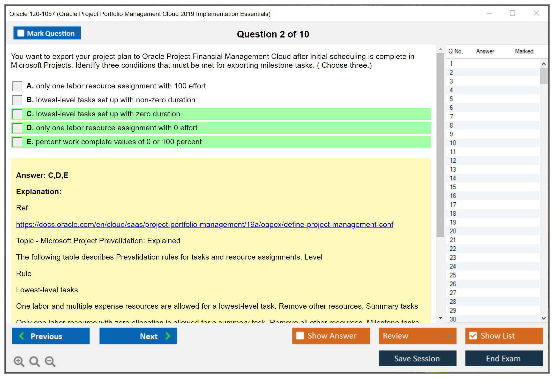556x380 pixels.
Task: Click the question list scrollbar thumb
Action: point(544,76)
